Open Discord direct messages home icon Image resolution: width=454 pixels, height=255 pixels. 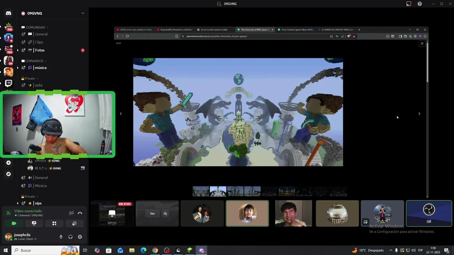tap(9, 13)
